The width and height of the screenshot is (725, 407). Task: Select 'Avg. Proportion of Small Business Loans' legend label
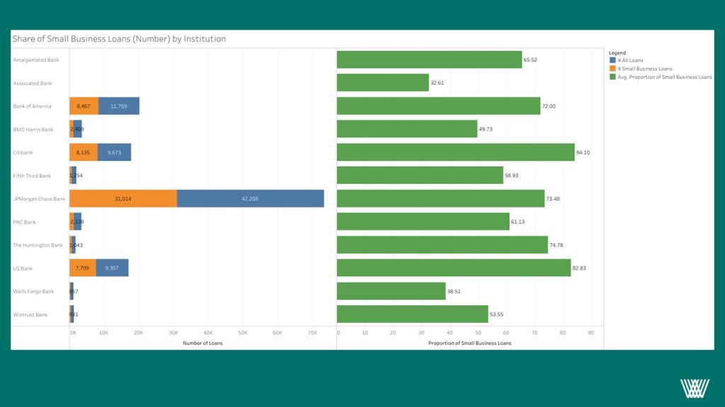664,77
